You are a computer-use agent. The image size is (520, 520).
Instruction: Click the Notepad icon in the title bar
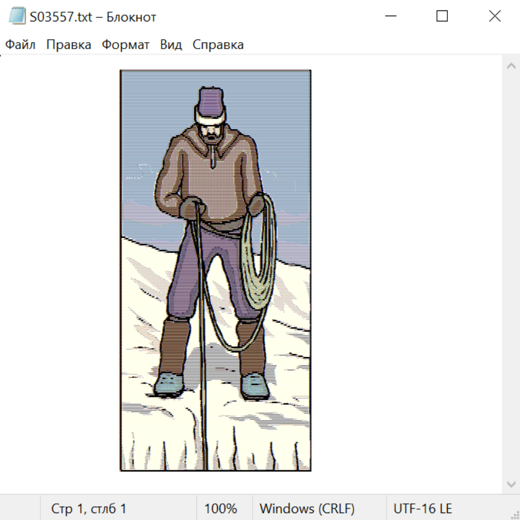click(17, 17)
